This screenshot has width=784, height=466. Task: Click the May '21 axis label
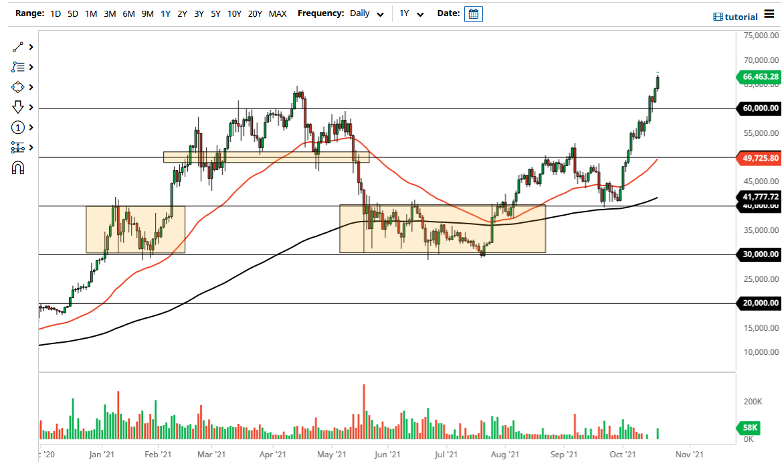(x=332, y=455)
